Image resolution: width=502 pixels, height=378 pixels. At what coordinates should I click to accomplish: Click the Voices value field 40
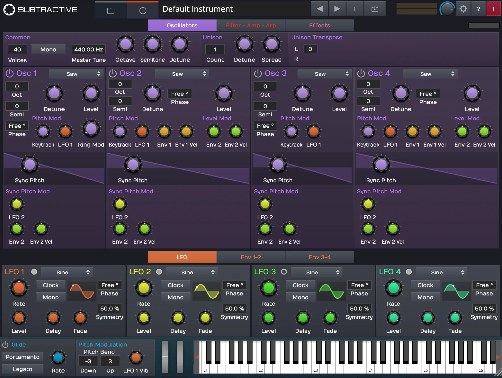click(x=17, y=49)
